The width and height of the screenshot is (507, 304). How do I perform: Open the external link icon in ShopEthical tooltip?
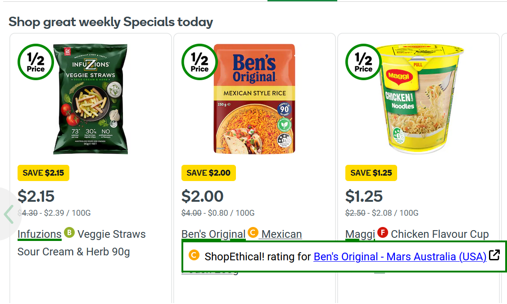[x=494, y=255]
